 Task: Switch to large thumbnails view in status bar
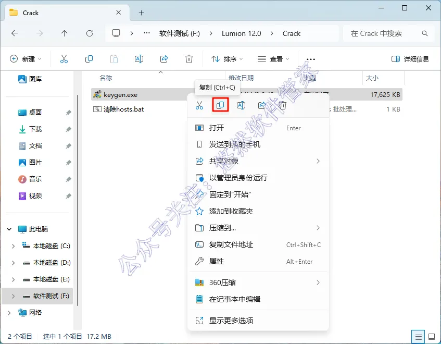(x=432, y=336)
